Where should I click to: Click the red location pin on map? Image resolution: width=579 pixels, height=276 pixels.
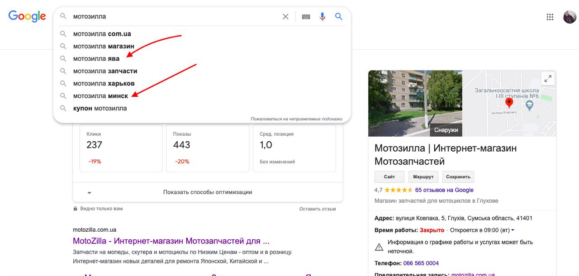(509, 103)
